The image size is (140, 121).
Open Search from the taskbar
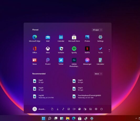tap(50, 118)
